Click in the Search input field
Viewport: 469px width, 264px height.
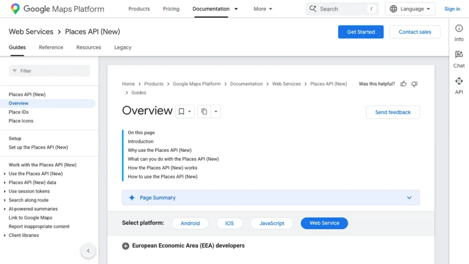click(x=342, y=9)
